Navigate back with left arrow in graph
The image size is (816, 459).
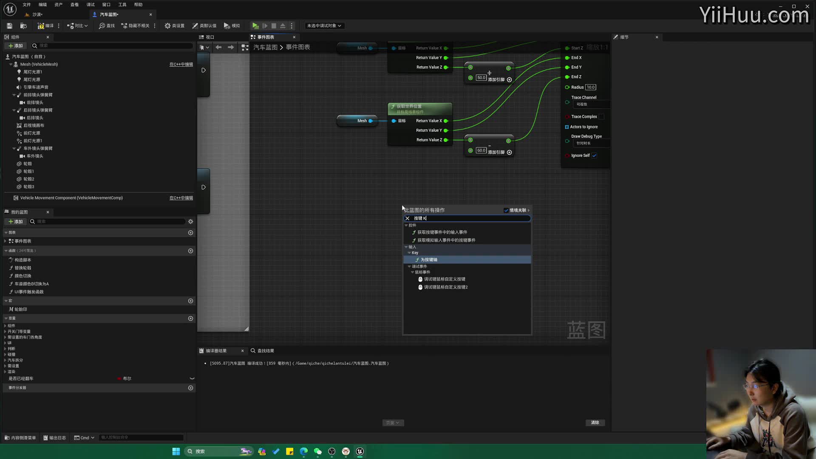pyautogui.click(x=218, y=47)
